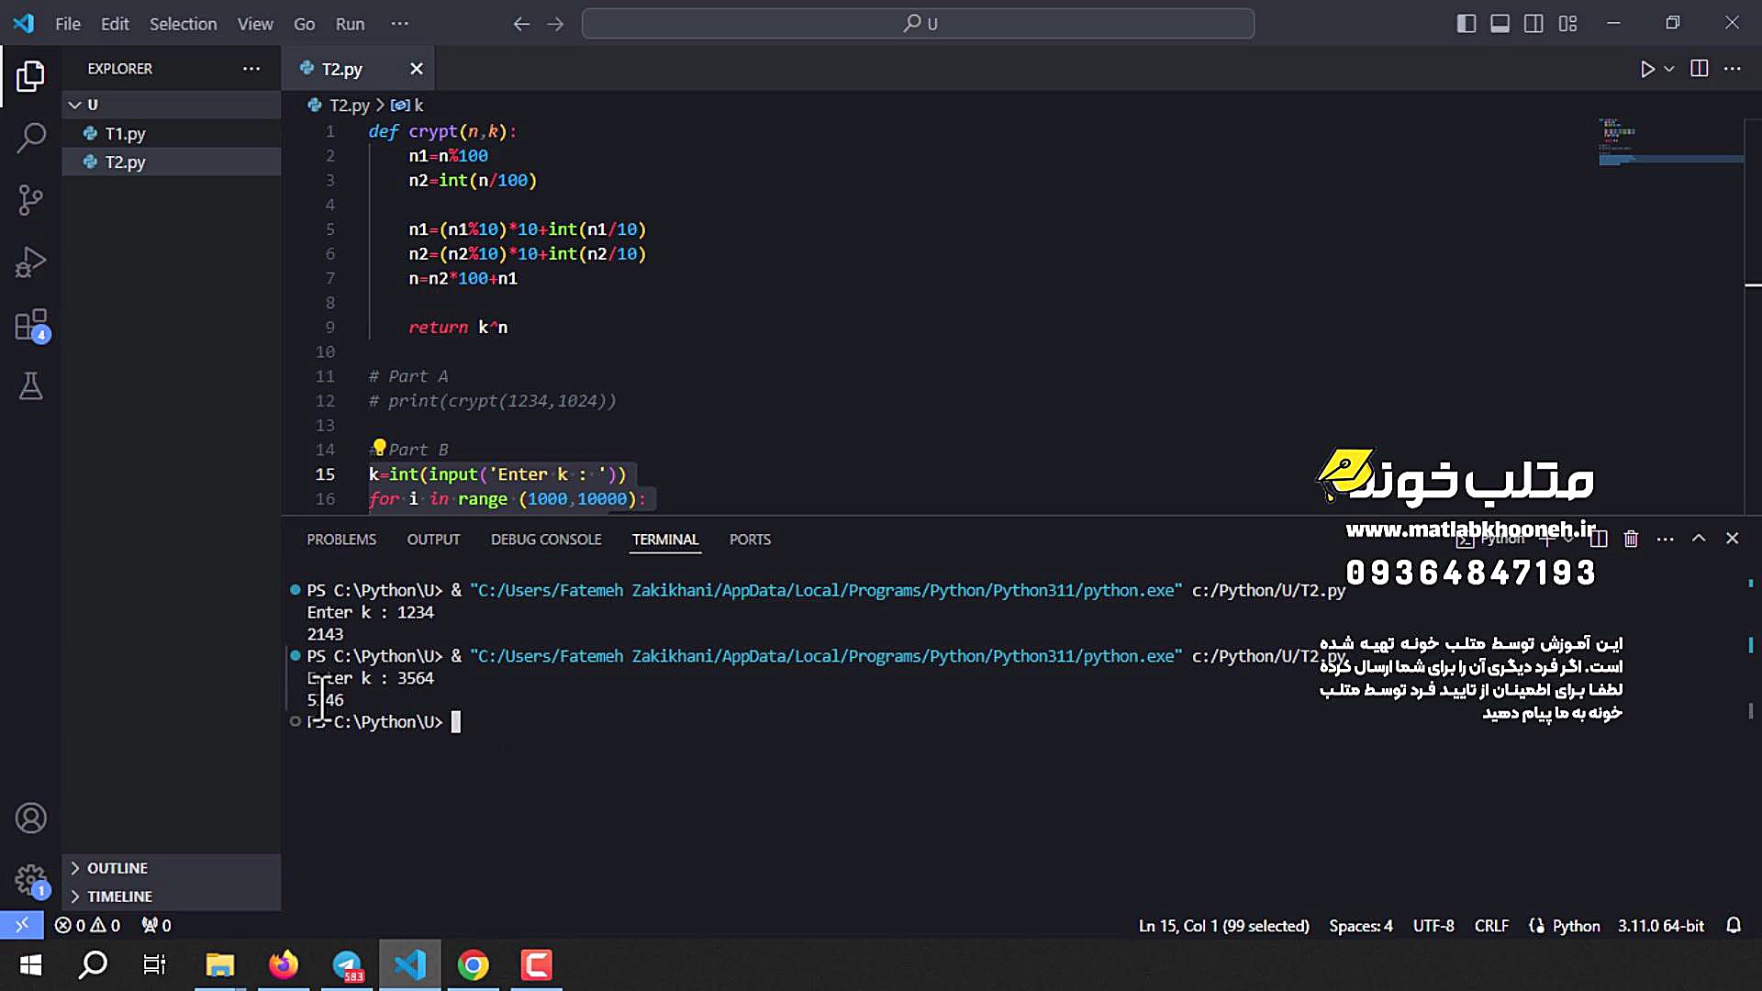The height and width of the screenshot is (991, 1762).
Task: Open the Edit menu
Action: coord(115,24)
